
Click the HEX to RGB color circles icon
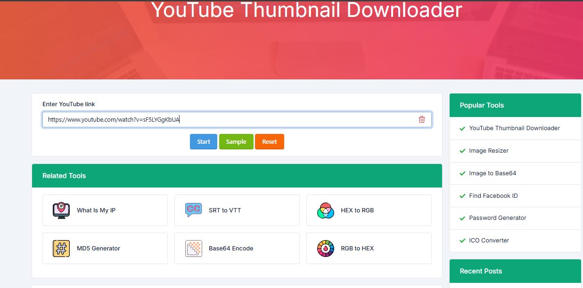[x=325, y=210]
